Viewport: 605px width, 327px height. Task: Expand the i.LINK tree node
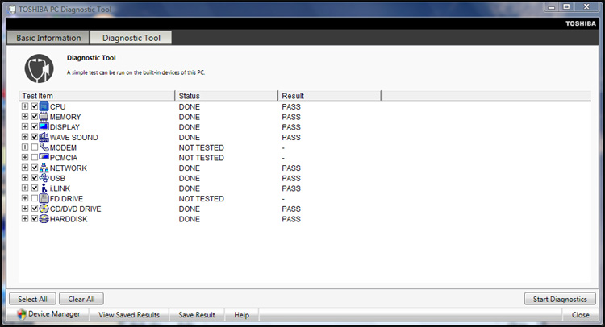point(25,188)
